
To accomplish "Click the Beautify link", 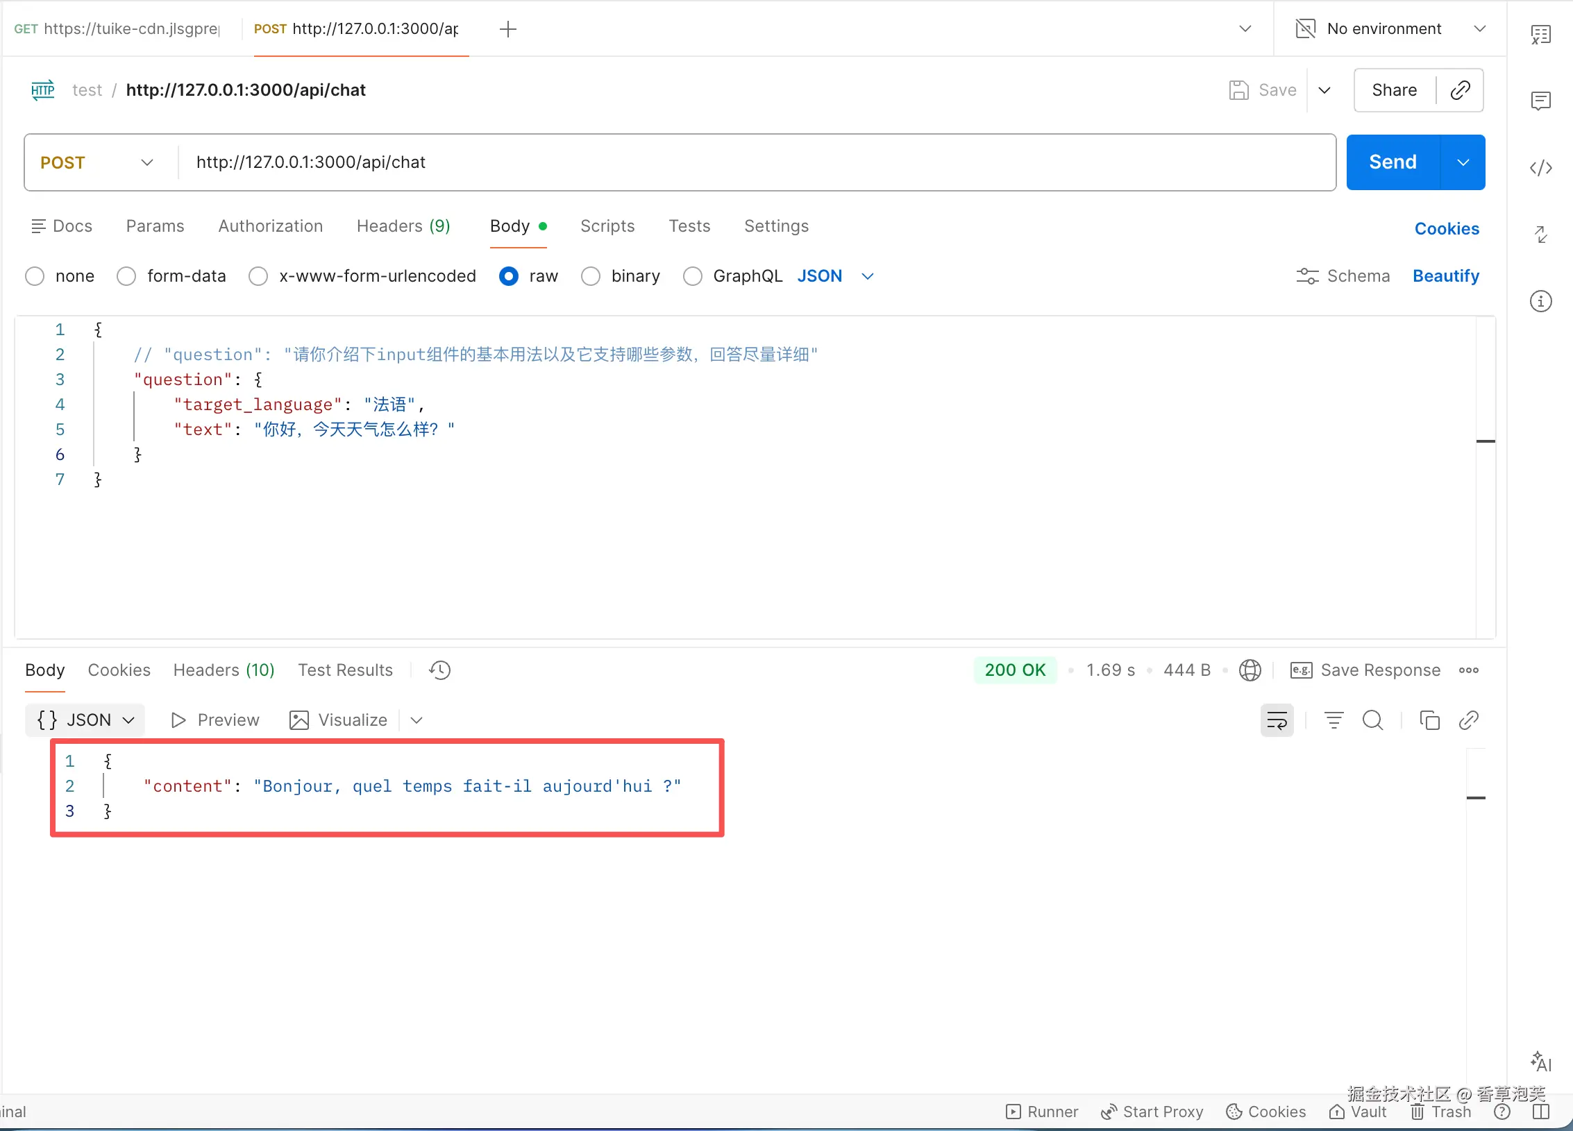I will coord(1445,276).
